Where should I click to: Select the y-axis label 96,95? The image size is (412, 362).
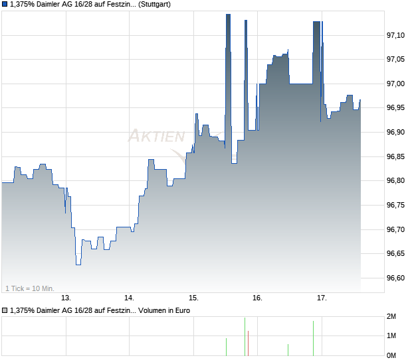click(x=395, y=107)
